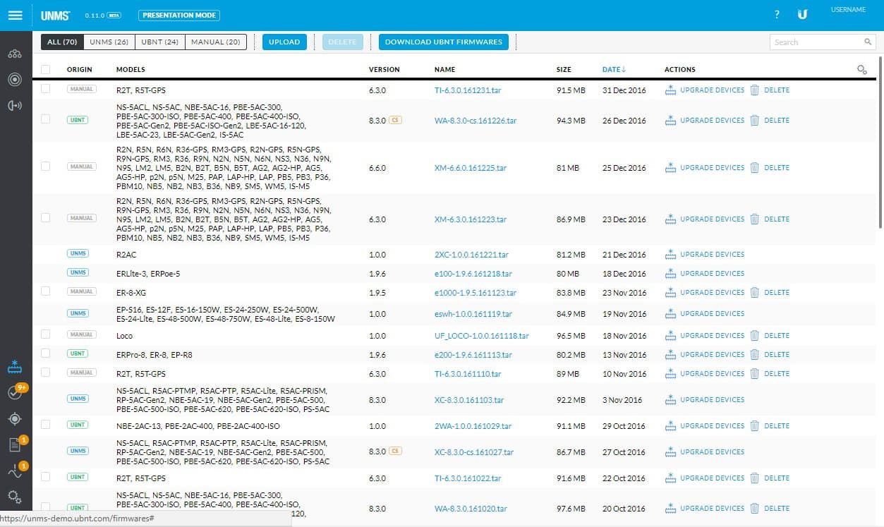
Task: Sort by the VERSION column header
Action: (385, 70)
